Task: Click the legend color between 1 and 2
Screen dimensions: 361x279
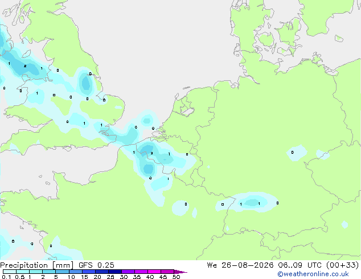Action: coord(36,272)
